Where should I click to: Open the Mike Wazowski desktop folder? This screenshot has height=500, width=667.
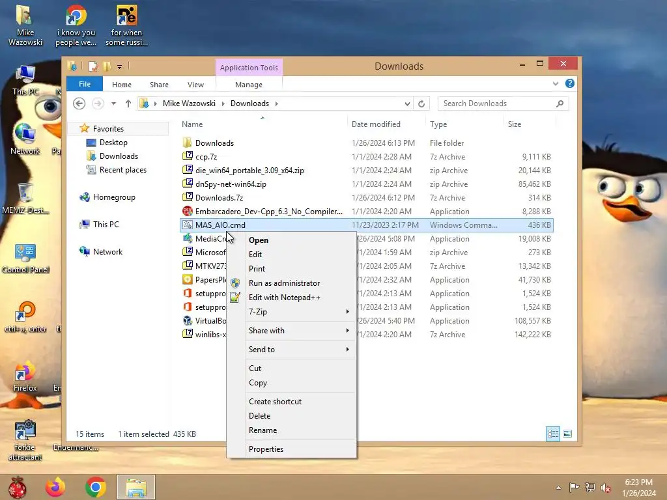point(25,25)
